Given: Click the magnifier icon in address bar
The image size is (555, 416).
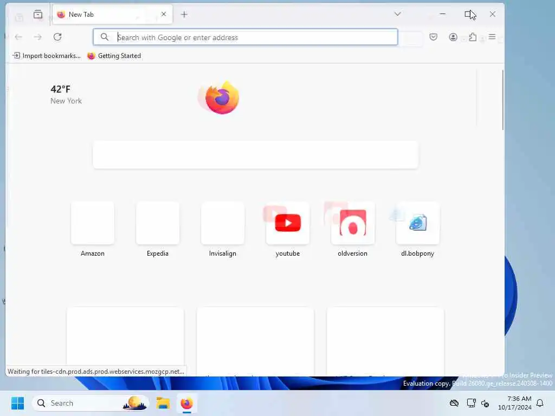Looking at the screenshot, I should [x=105, y=37].
